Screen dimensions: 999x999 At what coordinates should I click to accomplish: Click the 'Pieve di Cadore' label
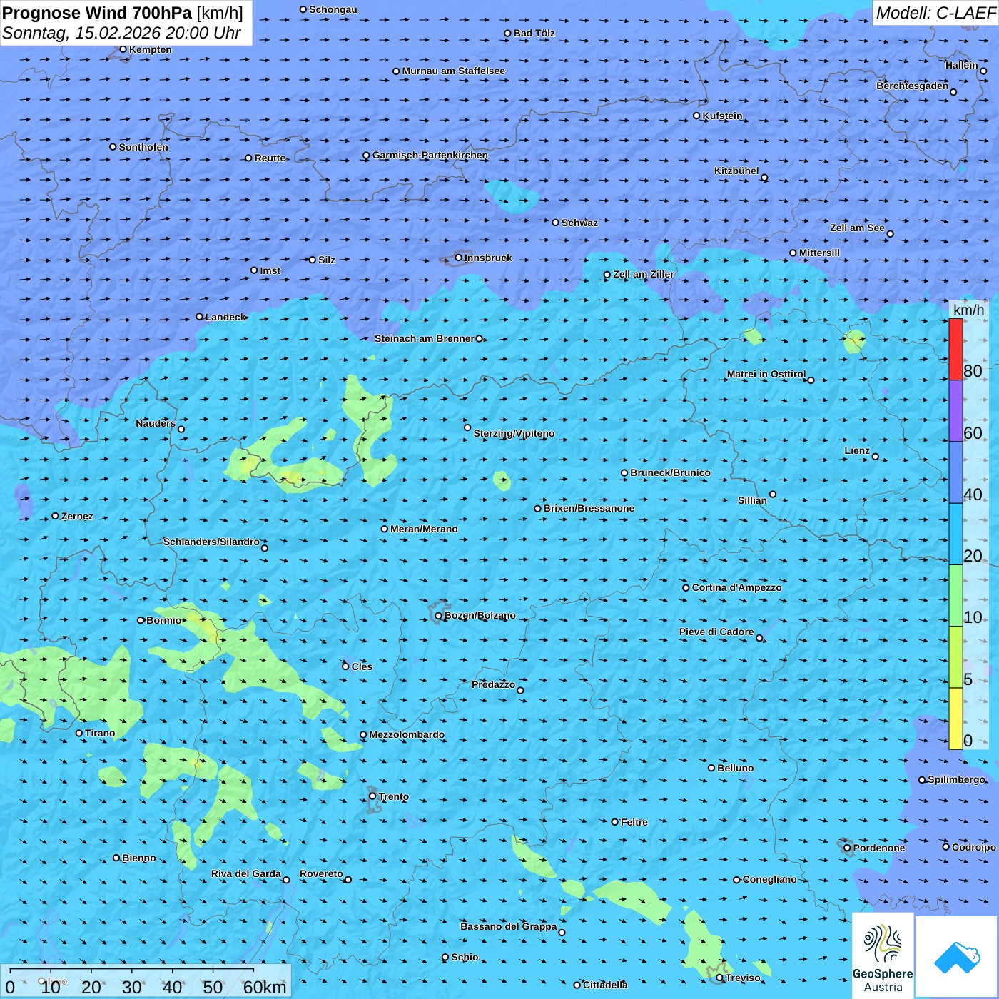[x=716, y=632]
